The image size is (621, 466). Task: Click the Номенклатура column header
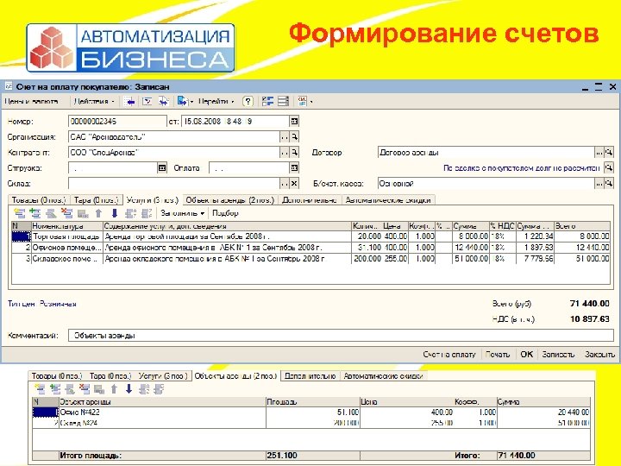click(66, 226)
